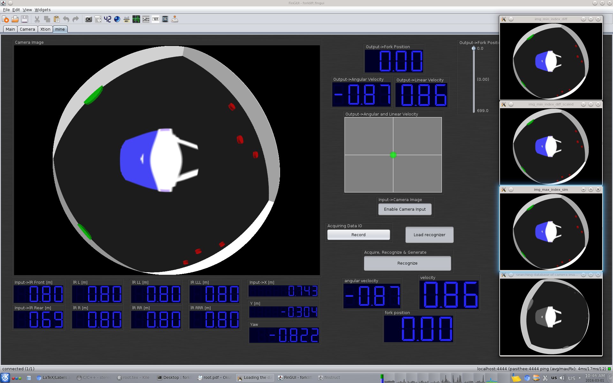The height and width of the screenshot is (383, 613).
Task: Toggle the Record button
Action: [358, 235]
